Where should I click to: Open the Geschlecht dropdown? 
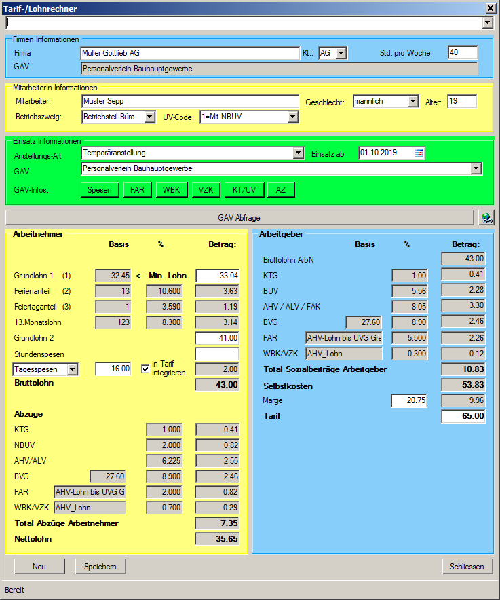pyautogui.click(x=412, y=101)
